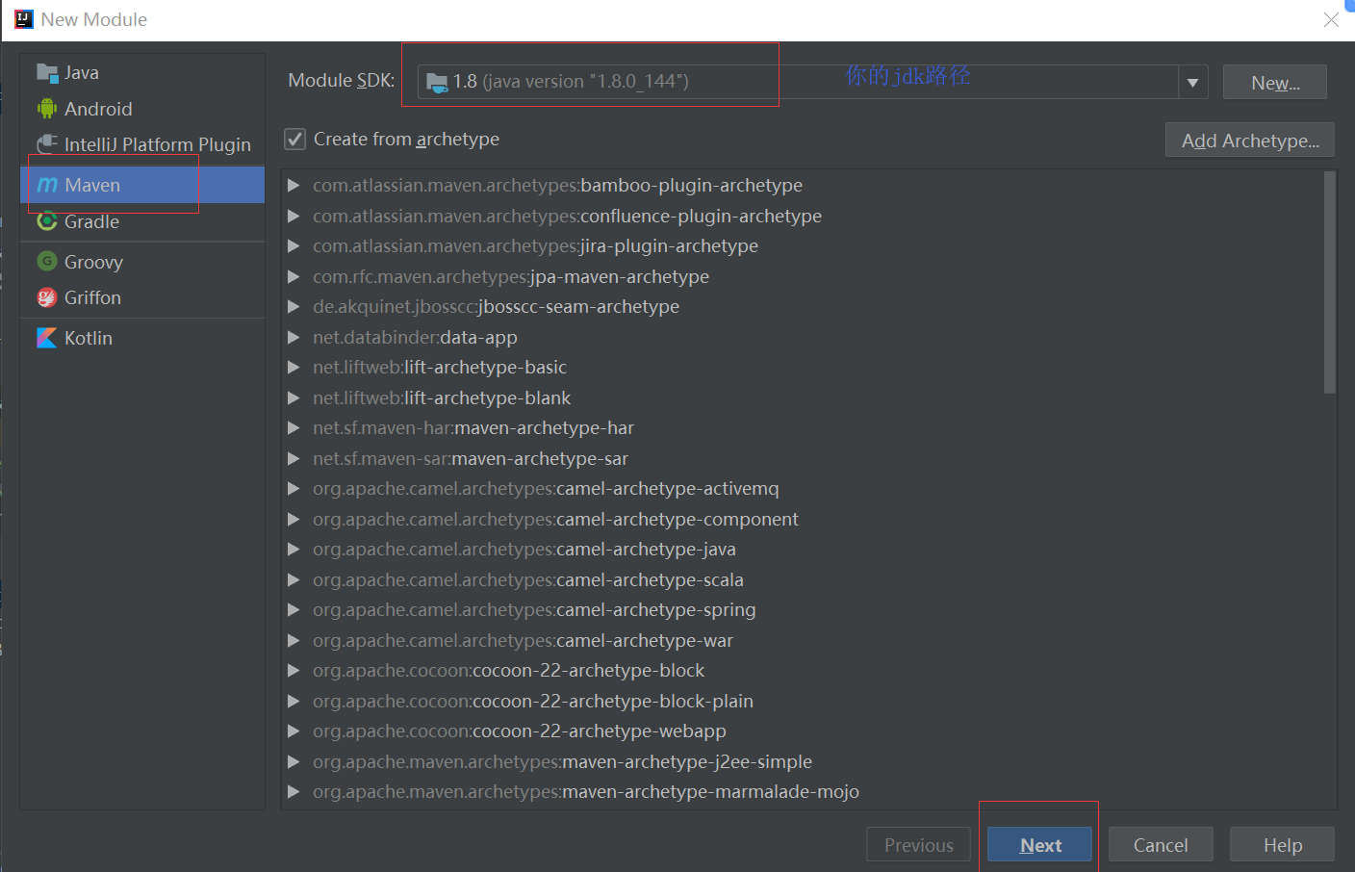This screenshot has height=872, width=1355.
Task: Click the Kotlin K icon
Action: pyautogui.click(x=47, y=338)
